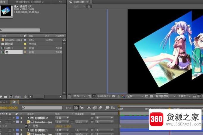Click the project panel search field
Image resolution: width=203 pixels, height=135 pixels.
click(x=20, y=30)
